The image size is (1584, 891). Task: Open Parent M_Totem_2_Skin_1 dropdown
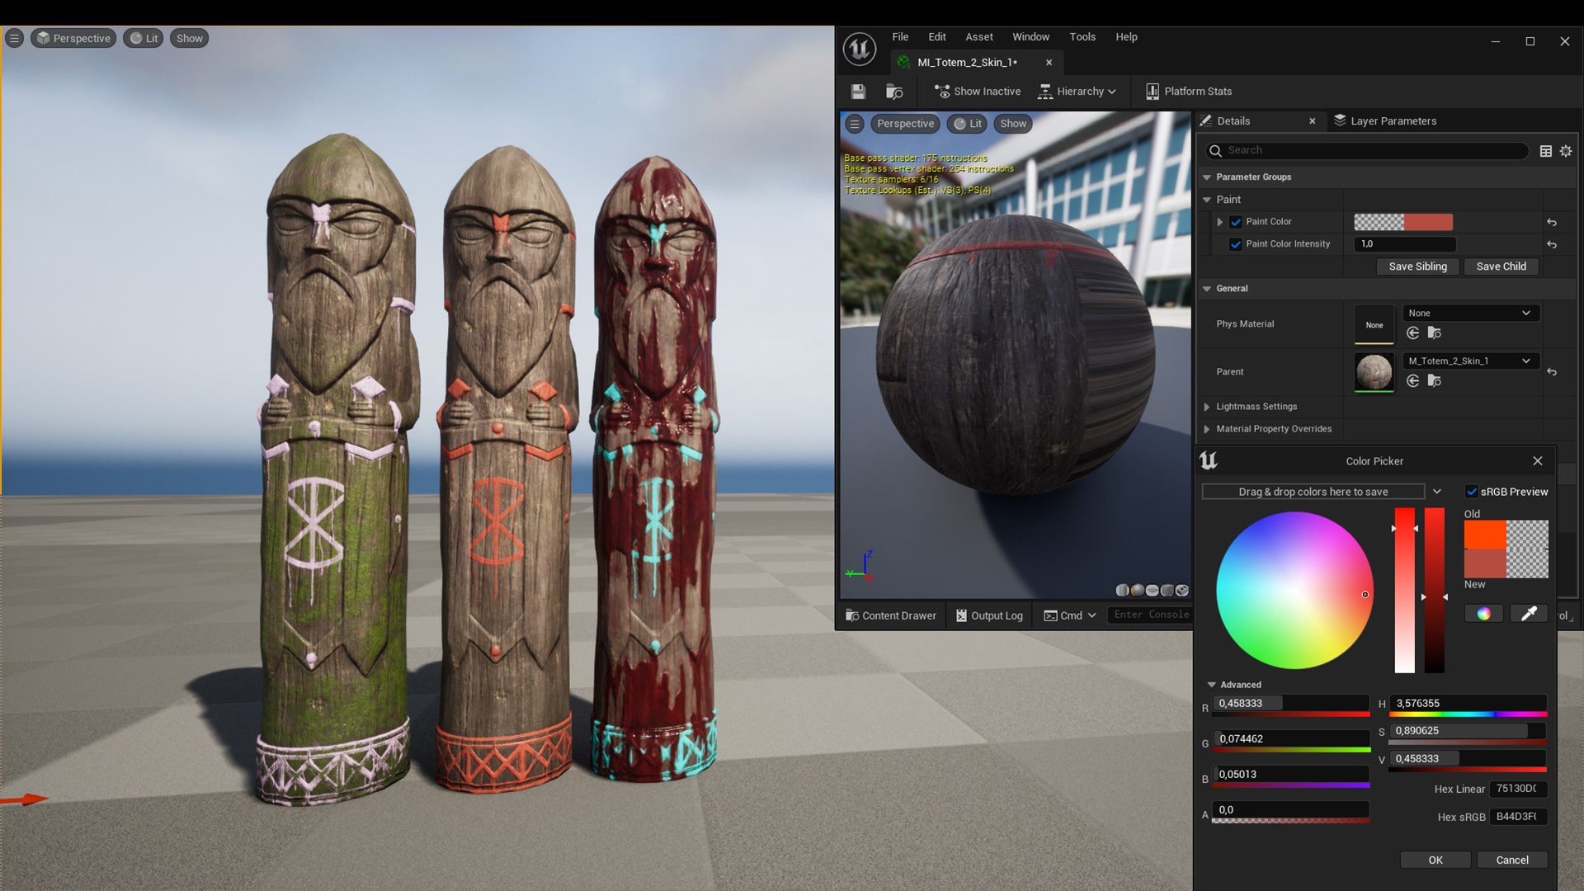click(x=1470, y=361)
